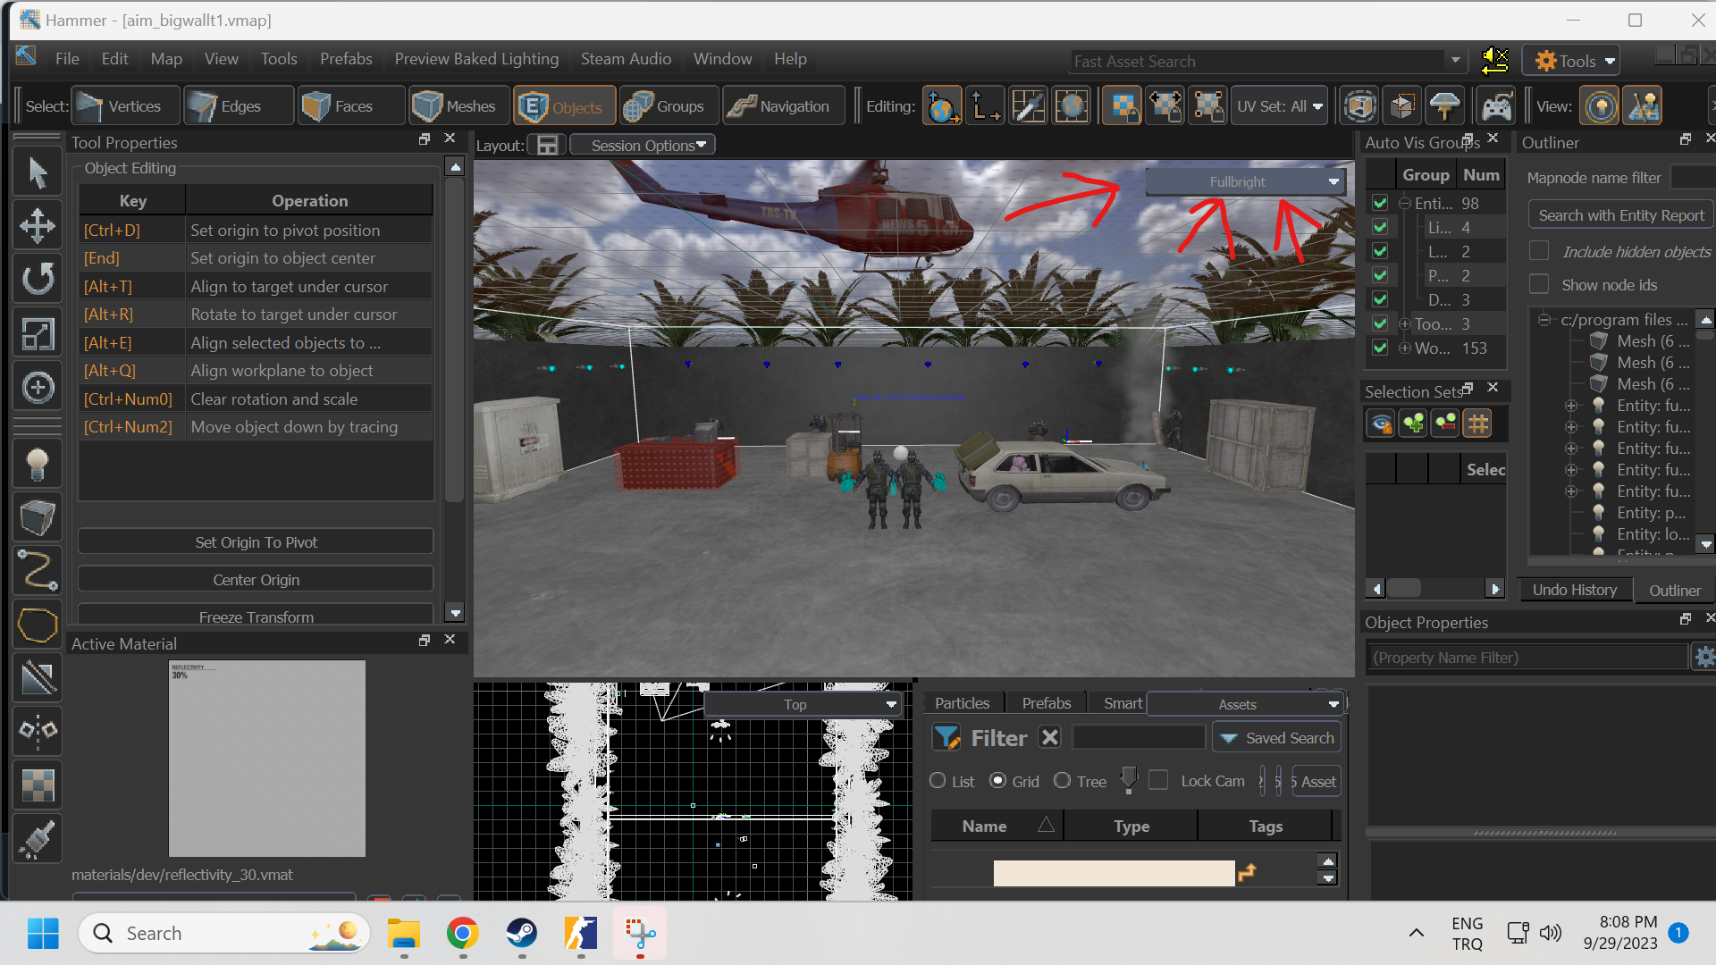
Task: Activate the Translate move tool
Action: [37, 226]
